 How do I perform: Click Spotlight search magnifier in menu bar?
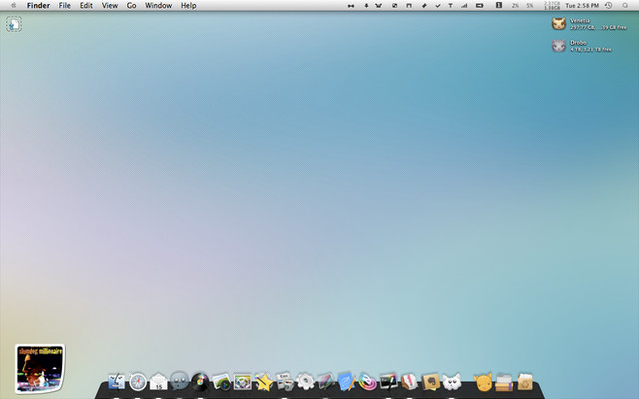[x=625, y=5]
